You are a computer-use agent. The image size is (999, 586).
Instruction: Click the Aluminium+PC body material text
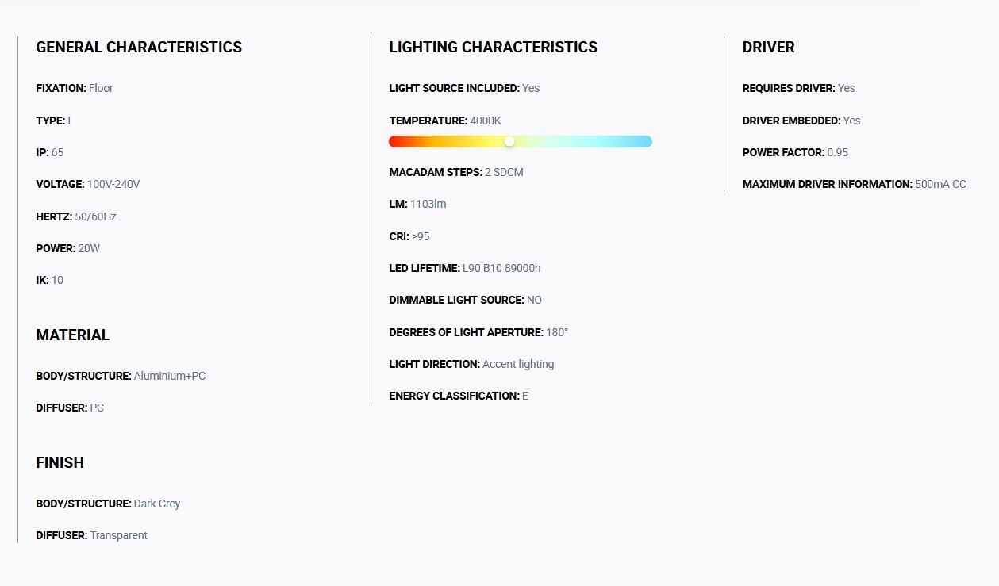170,376
